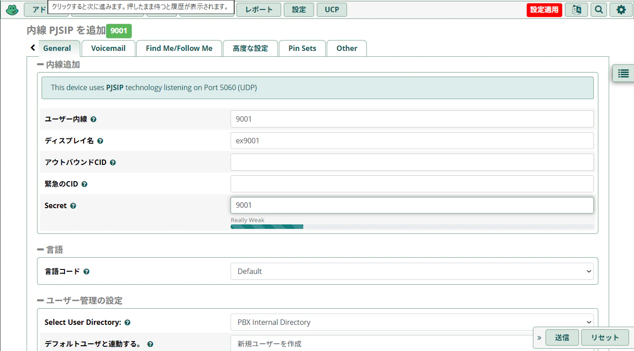Click help icon next to Select User Directory
634x351 pixels.
tap(128, 323)
